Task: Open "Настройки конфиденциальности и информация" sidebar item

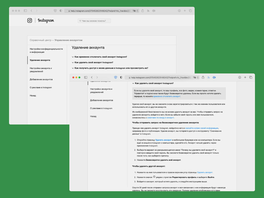Action: (x=46, y=51)
